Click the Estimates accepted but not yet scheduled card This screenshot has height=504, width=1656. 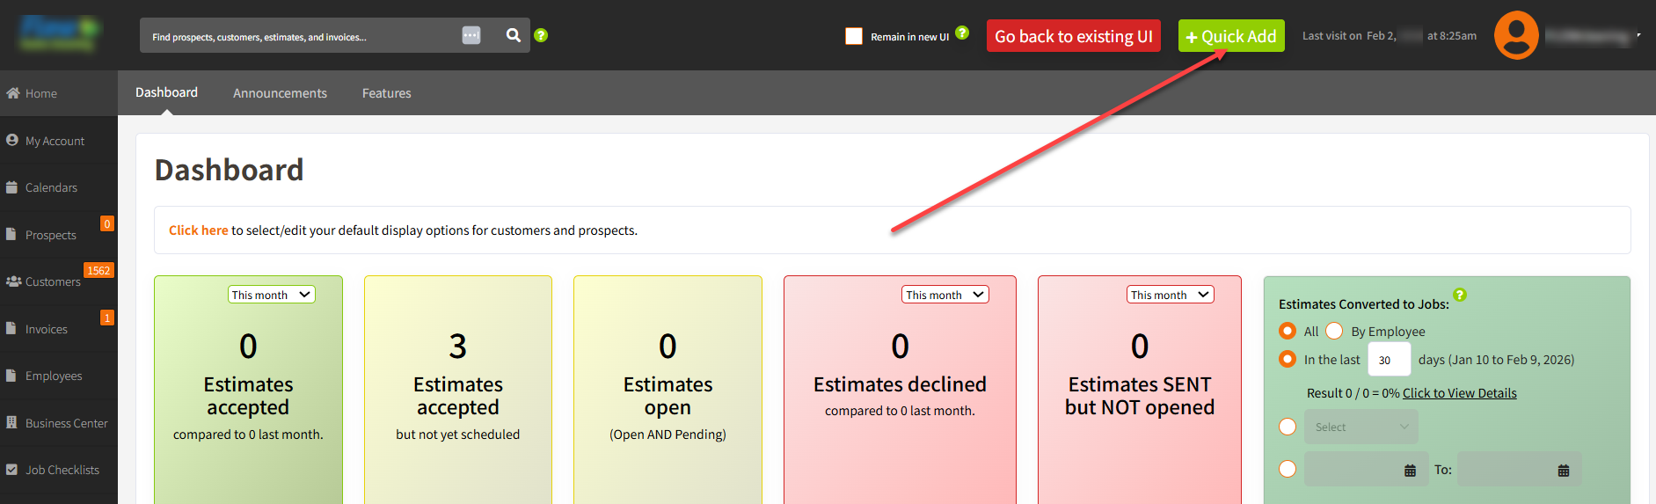point(458,390)
